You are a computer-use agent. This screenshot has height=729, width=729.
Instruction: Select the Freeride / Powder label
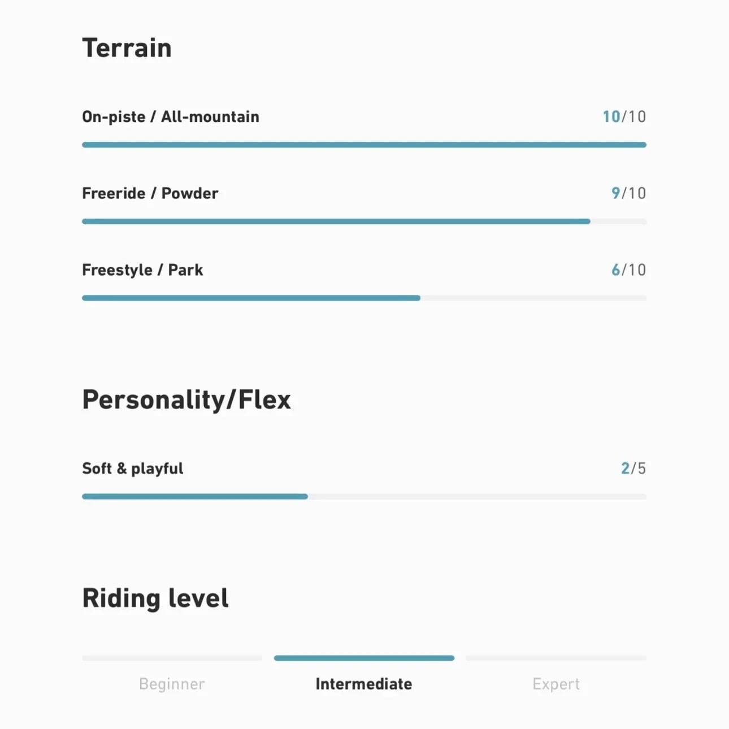click(150, 193)
